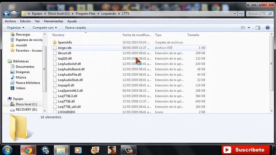Click the Jorge.vde file icon
Viewport: 276px width, 155px height.
(x=55, y=48)
